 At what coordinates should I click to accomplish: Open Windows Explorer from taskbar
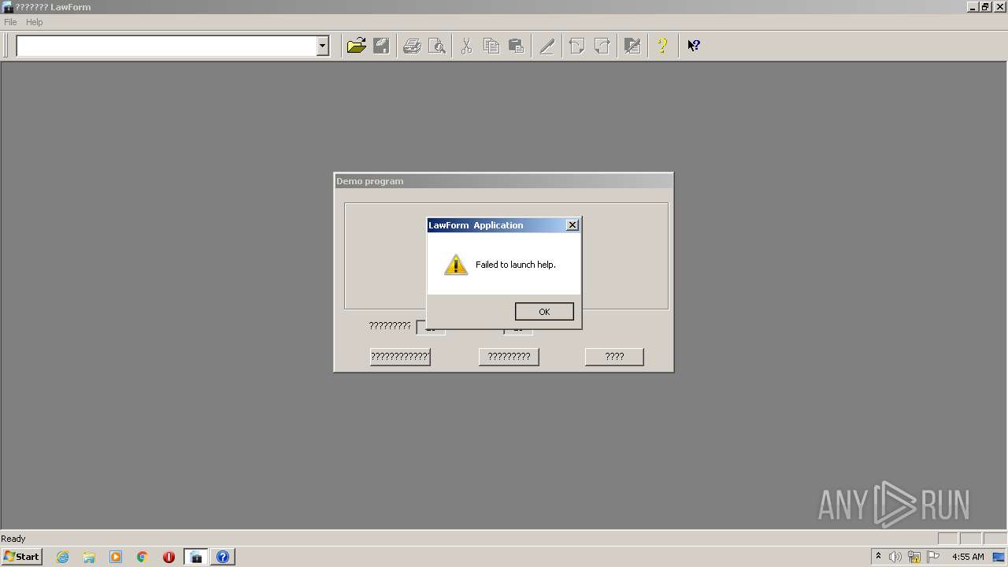coord(89,557)
